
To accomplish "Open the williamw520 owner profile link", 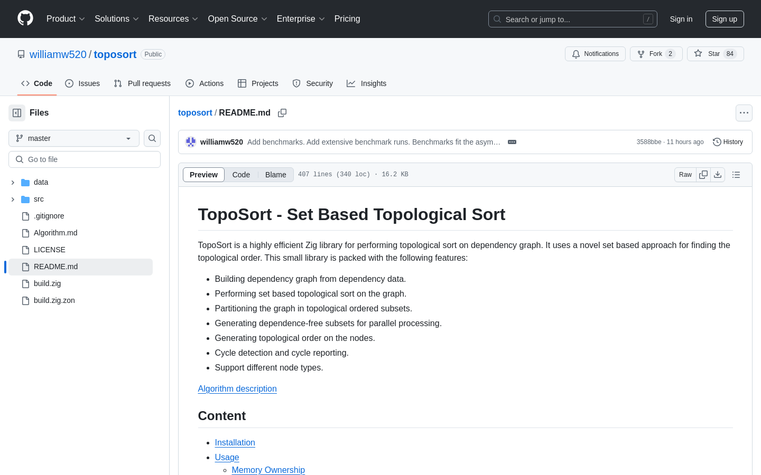I will [58, 54].
